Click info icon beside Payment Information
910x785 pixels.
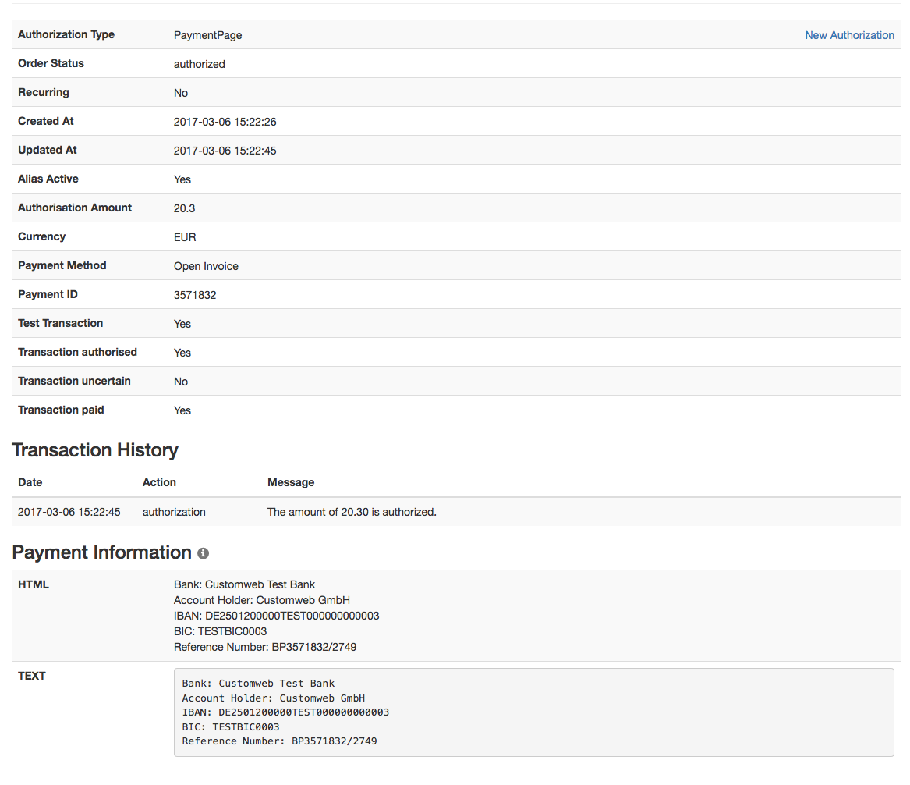204,553
